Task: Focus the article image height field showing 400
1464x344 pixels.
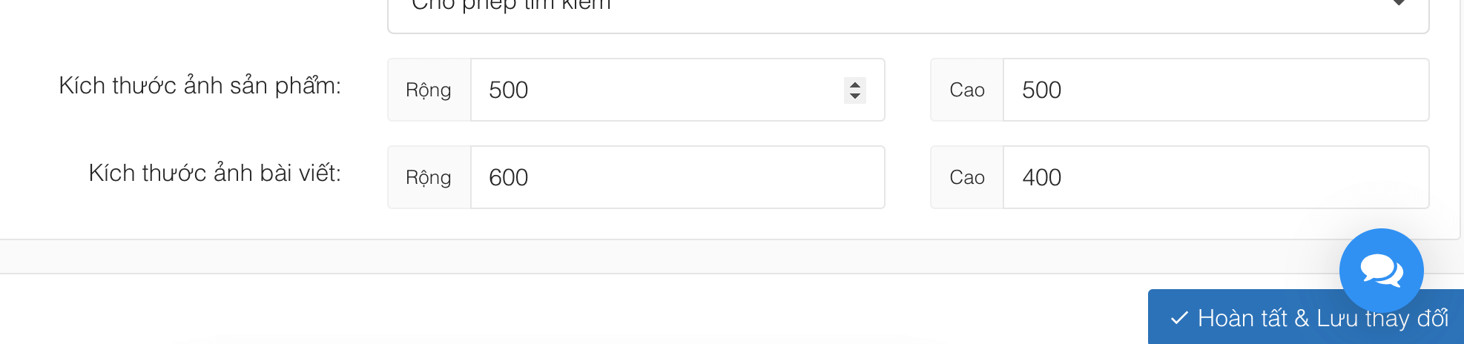Action: tap(1215, 177)
